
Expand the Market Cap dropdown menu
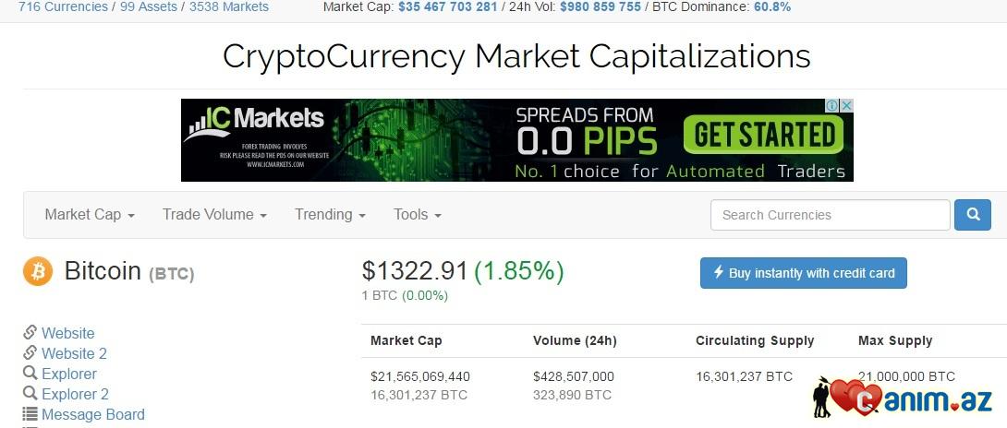click(x=90, y=215)
